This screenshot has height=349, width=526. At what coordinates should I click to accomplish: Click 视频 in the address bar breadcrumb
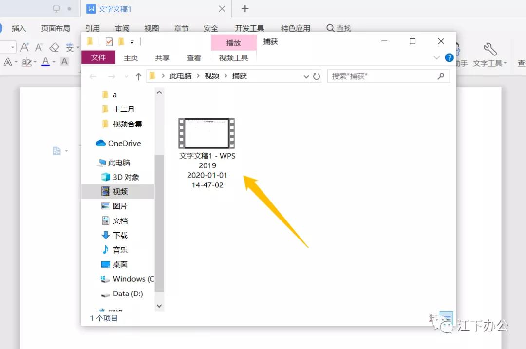click(212, 76)
